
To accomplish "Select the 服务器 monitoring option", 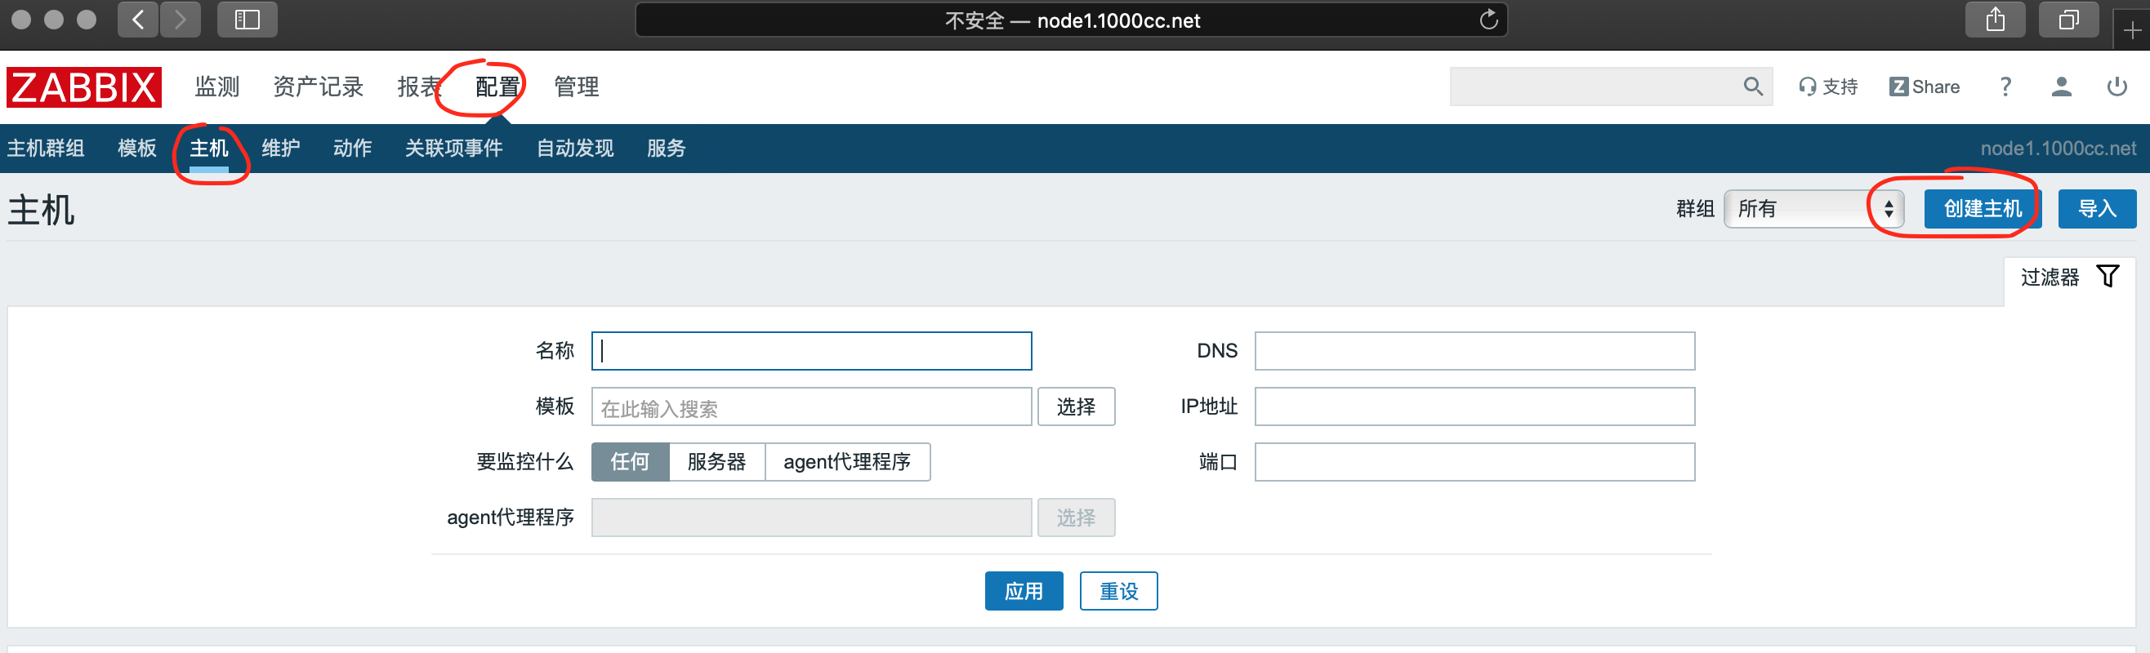I will pos(716,461).
